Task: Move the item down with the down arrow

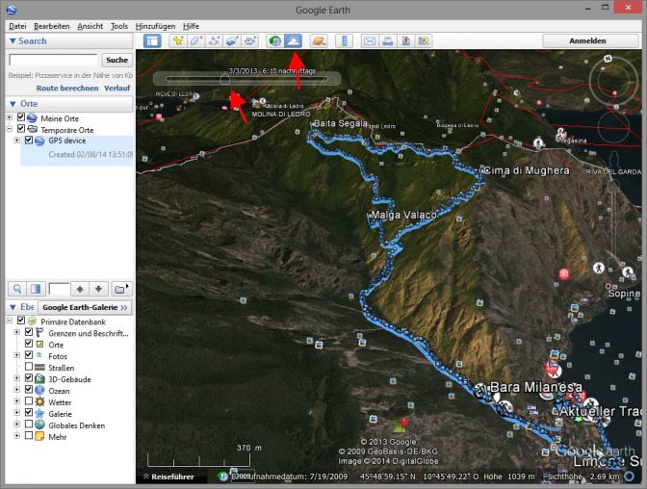Action: click(98, 289)
